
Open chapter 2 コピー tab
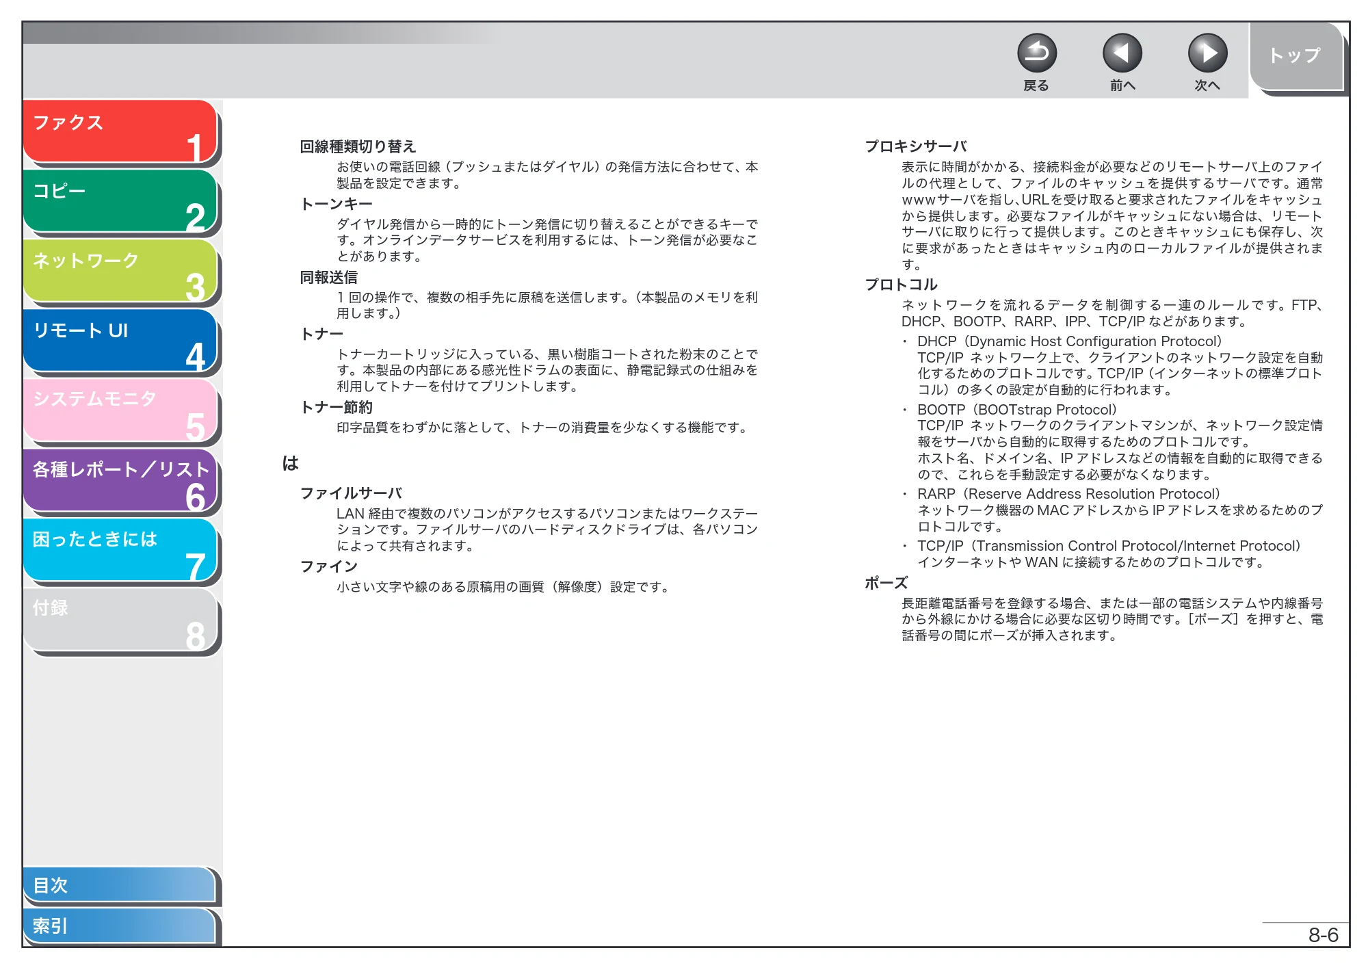120,201
